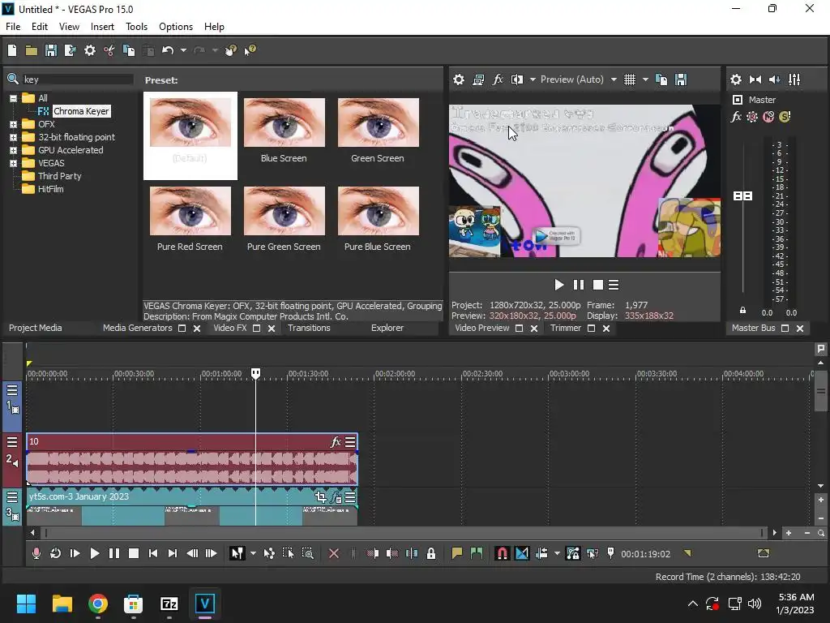
Task: Expand the OFX folder
Action: pyautogui.click(x=13, y=124)
